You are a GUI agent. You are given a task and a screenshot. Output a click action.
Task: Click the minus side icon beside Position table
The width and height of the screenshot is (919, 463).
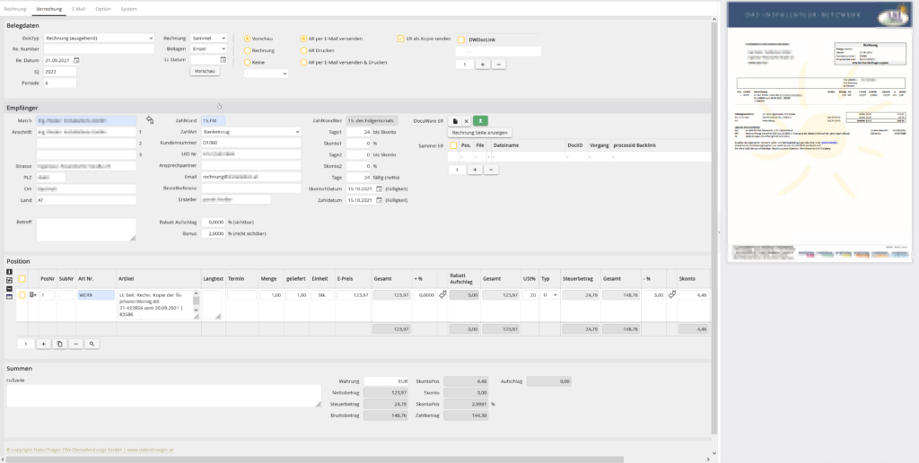[9, 288]
